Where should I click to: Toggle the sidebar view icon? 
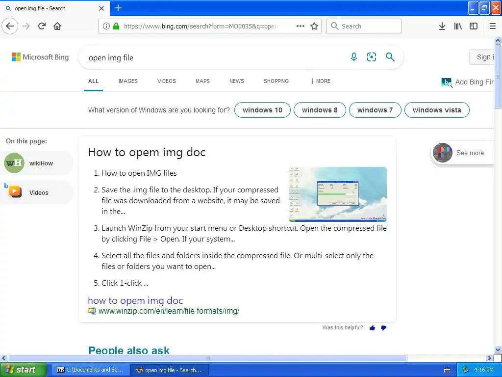click(x=474, y=26)
